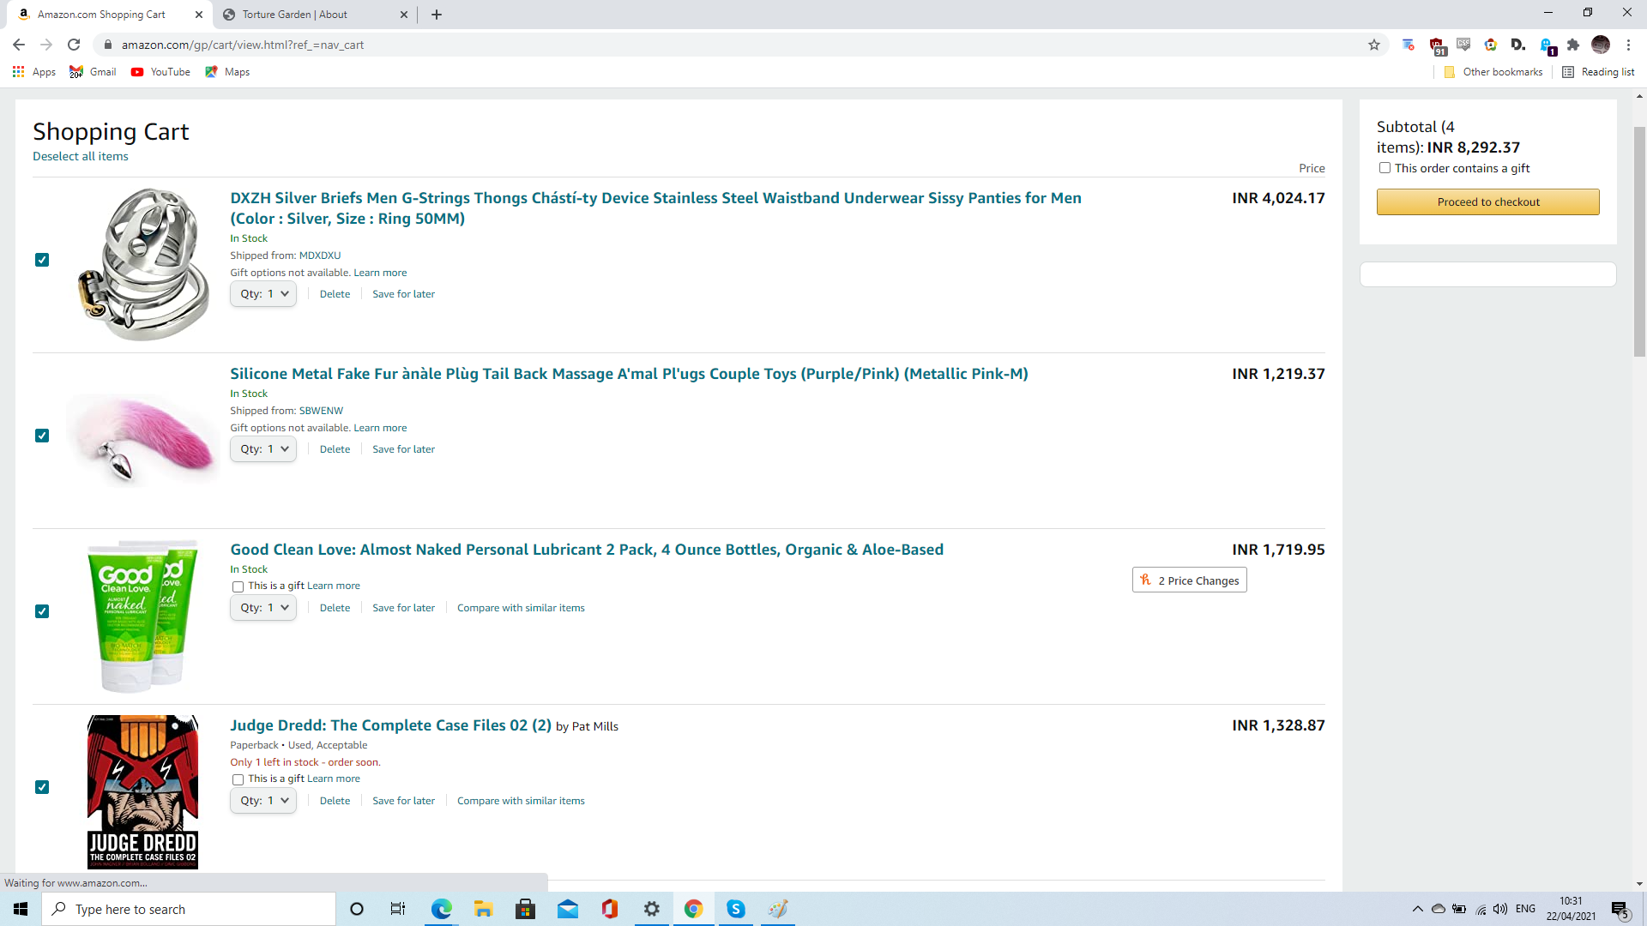This screenshot has height=926, width=1647.
Task: Open the system clock and date
Action: 1571,909
